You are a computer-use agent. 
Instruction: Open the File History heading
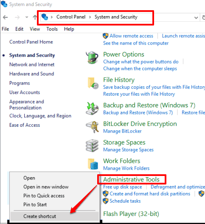click(x=119, y=80)
